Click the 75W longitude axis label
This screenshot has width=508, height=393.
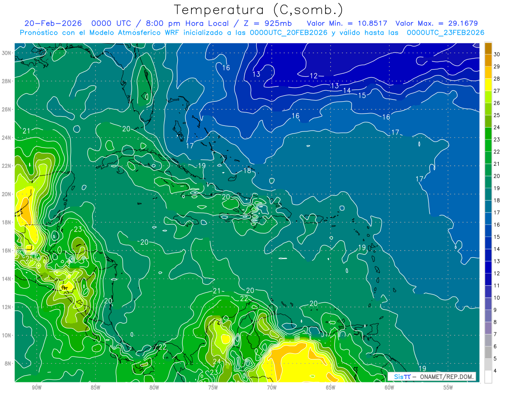213,387
